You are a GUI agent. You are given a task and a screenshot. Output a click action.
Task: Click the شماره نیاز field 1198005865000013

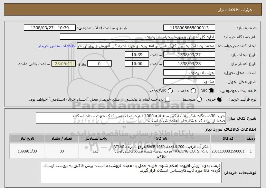(x=189, y=28)
